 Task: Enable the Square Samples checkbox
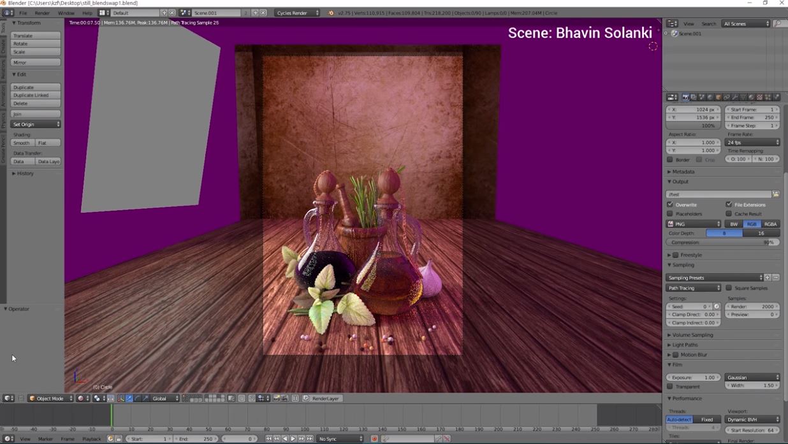click(x=729, y=288)
